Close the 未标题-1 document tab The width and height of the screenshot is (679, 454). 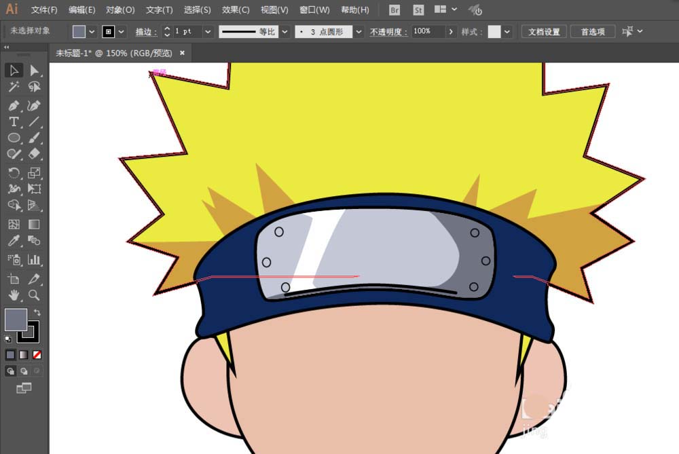tap(182, 53)
